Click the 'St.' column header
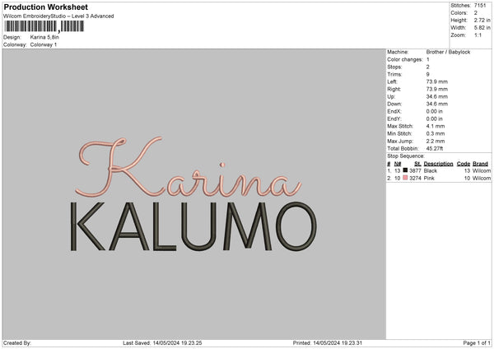494x349 pixels. tap(417, 164)
